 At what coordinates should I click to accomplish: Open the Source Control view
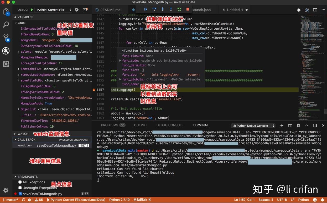(6, 37)
